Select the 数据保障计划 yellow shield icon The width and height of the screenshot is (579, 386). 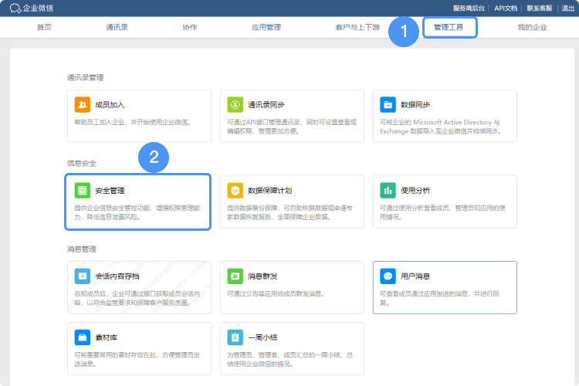(235, 190)
